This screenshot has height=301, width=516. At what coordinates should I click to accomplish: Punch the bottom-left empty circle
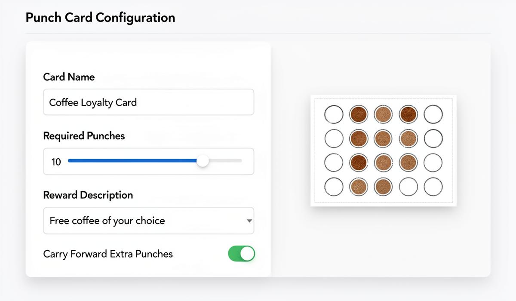333,187
